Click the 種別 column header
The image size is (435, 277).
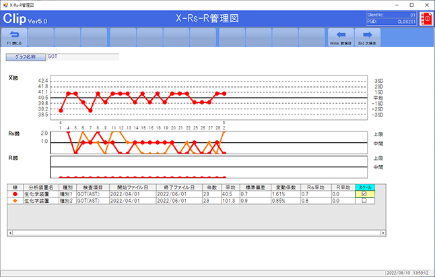click(x=67, y=187)
